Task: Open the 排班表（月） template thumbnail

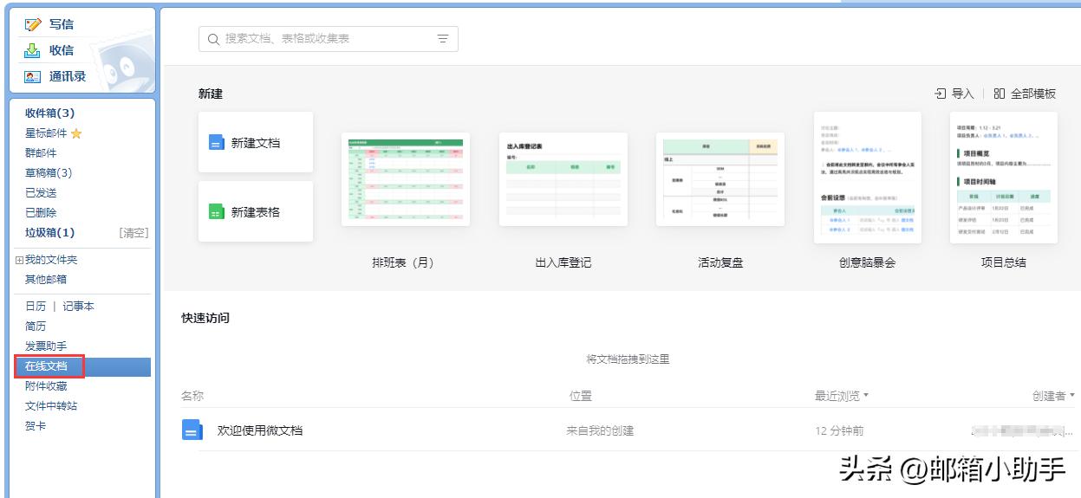Action: 406,179
